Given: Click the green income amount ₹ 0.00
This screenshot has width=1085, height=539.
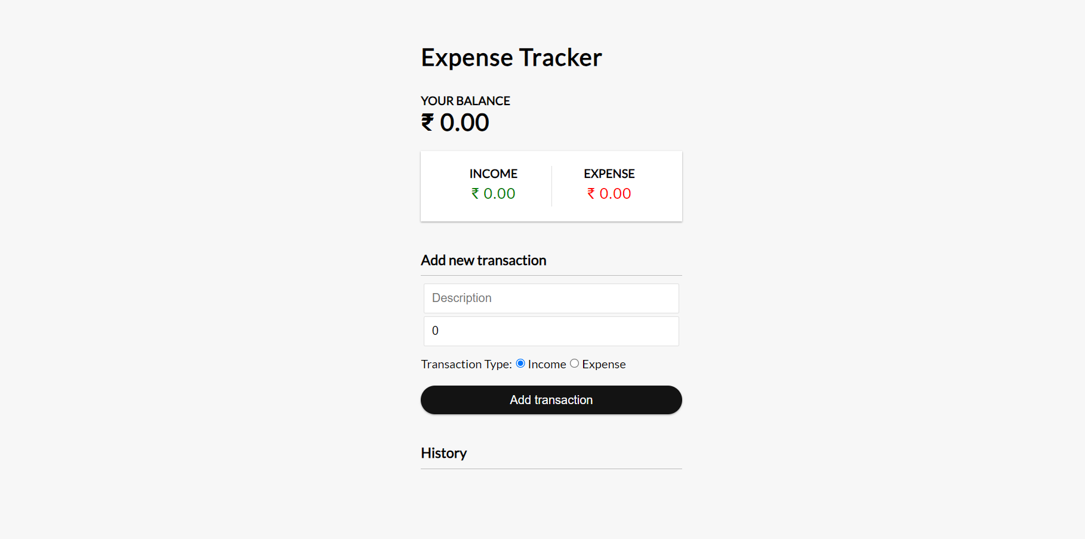Looking at the screenshot, I should [x=493, y=193].
